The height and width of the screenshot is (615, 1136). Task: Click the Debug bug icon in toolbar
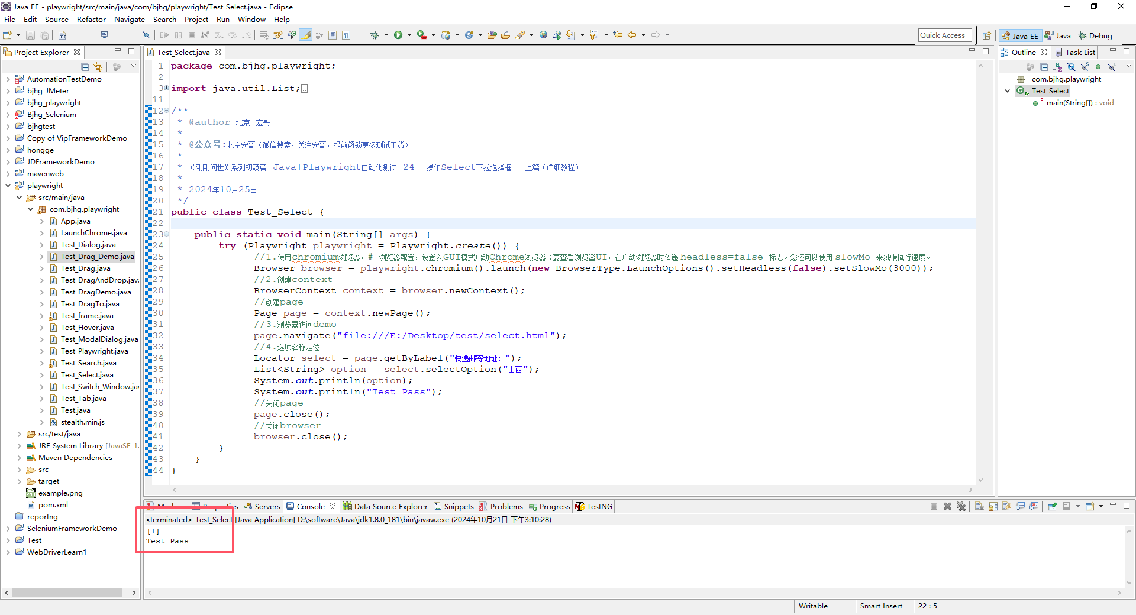point(375,35)
